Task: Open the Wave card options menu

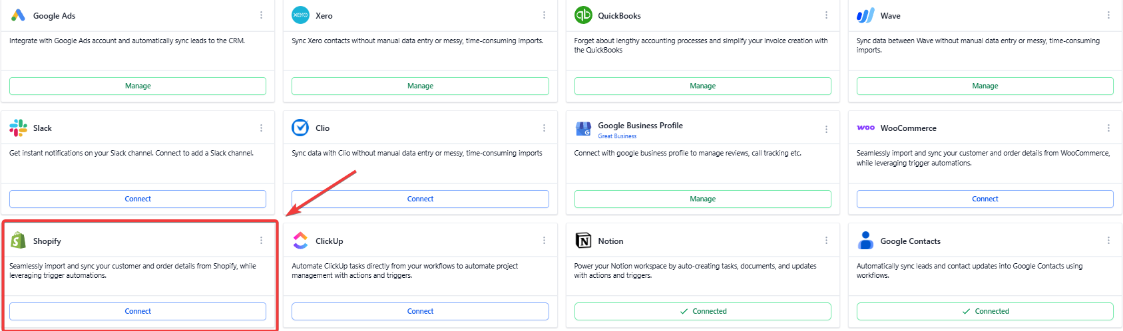Action: 1108,15
